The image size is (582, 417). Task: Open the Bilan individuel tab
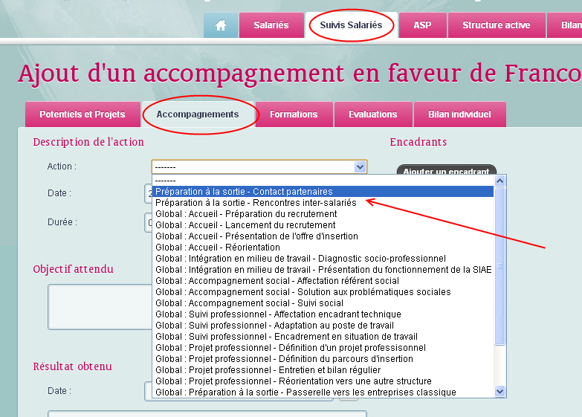point(459,114)
